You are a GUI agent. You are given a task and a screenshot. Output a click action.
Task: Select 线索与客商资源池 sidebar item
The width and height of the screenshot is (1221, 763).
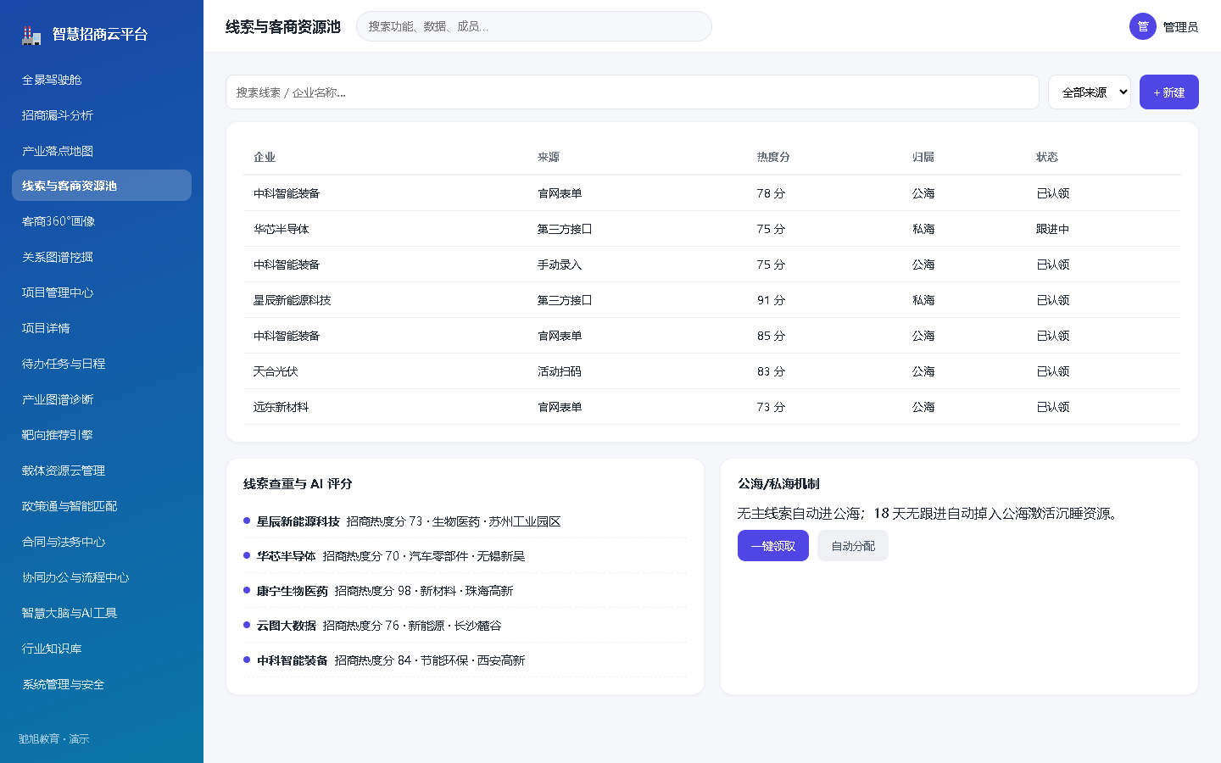point(102,186)
